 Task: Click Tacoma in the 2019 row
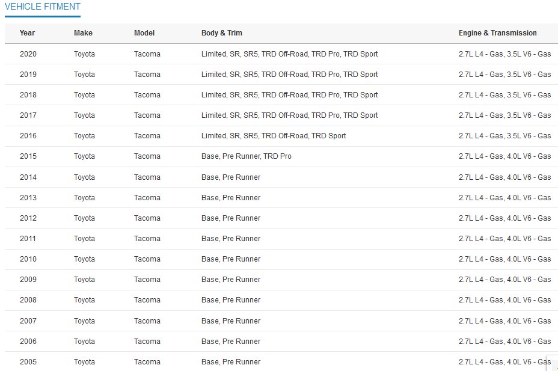click(x=147, y=75)
